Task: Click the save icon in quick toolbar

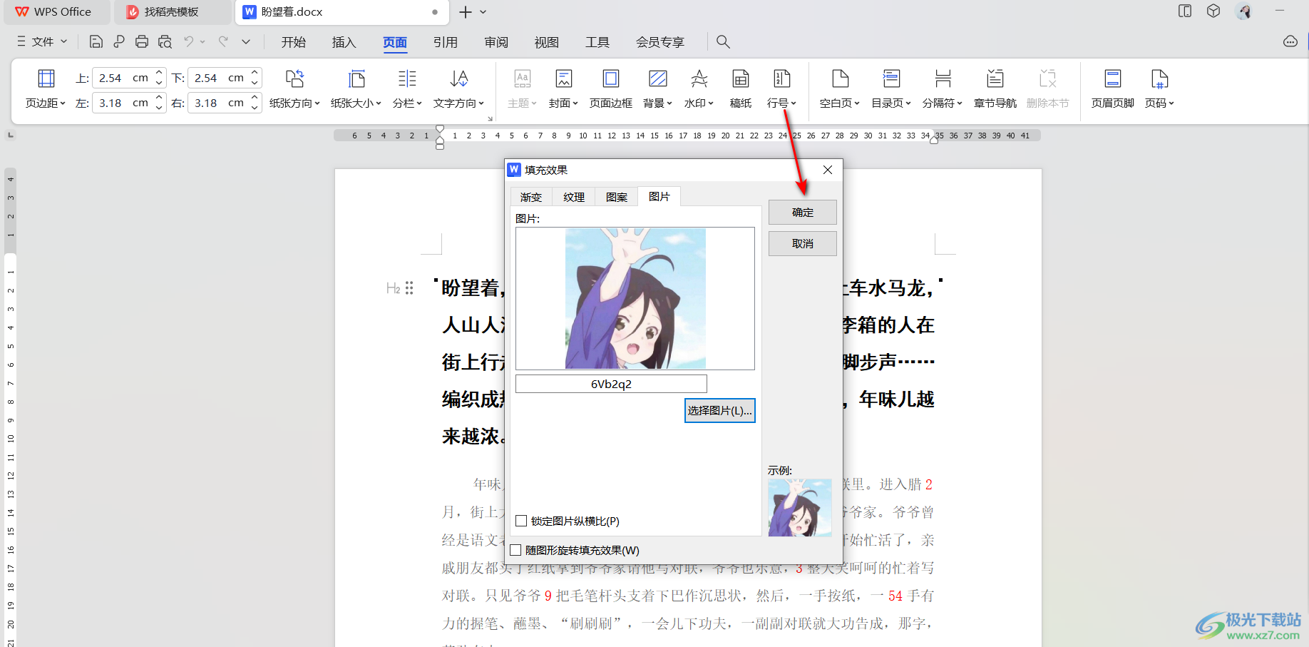Action: [x=96, y=41]
